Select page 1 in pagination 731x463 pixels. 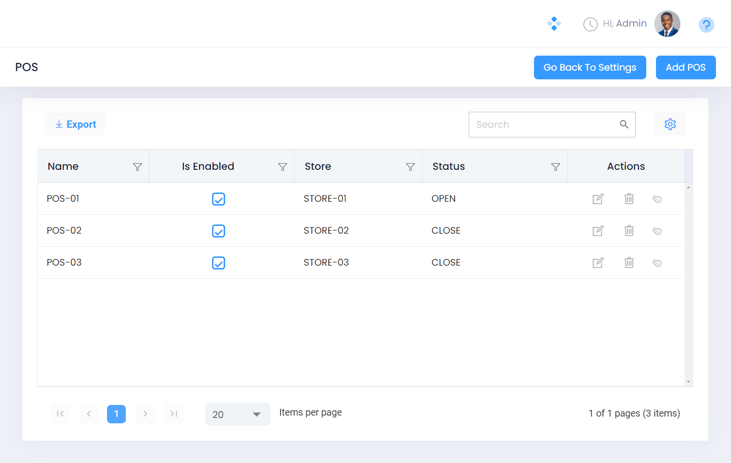[116, 414]
